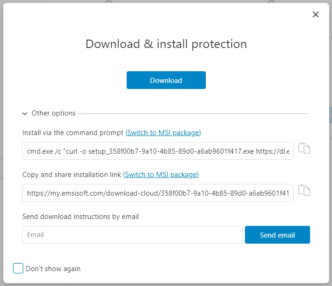Collapse the Other options chevron
The width and height of the screenshot is (332, 286).
click(x=25, y=113)
